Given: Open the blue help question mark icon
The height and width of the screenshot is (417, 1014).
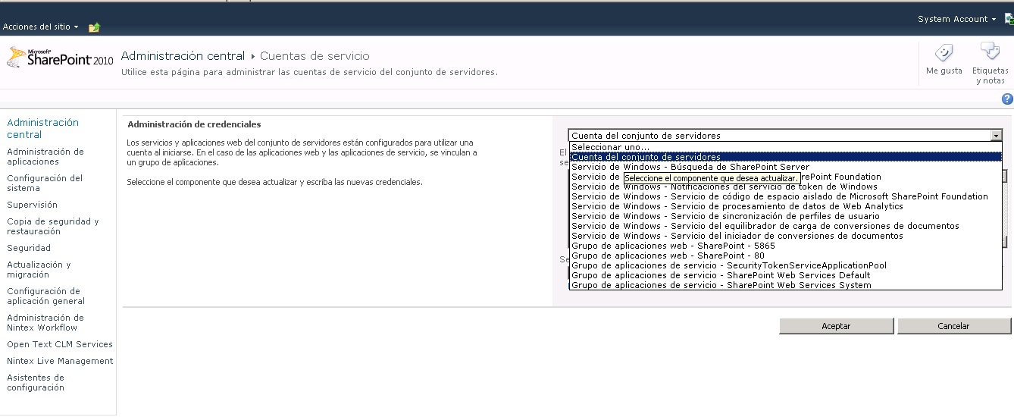Looking at the screenshot, I should coord(1007,99).
